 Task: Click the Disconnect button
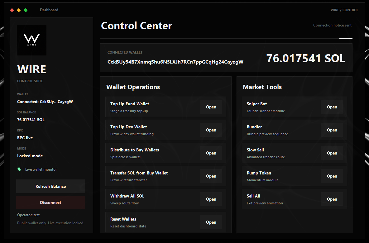click(x=50, y=202)
